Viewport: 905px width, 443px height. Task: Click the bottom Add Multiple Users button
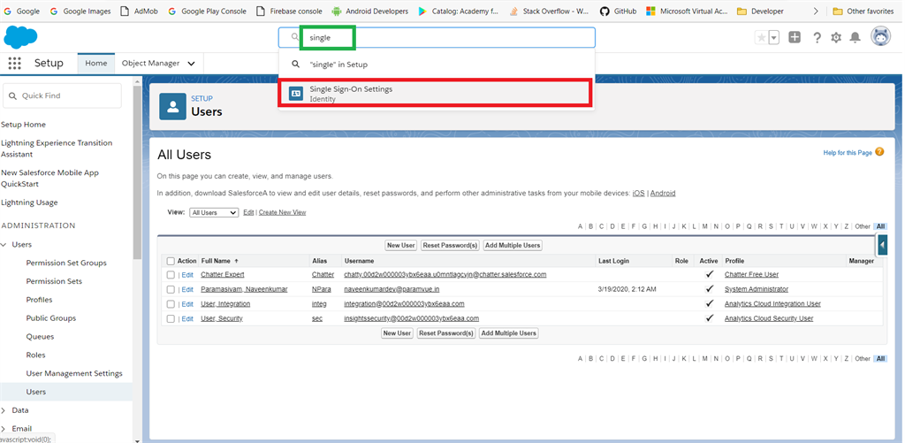(x=509, y=333)
